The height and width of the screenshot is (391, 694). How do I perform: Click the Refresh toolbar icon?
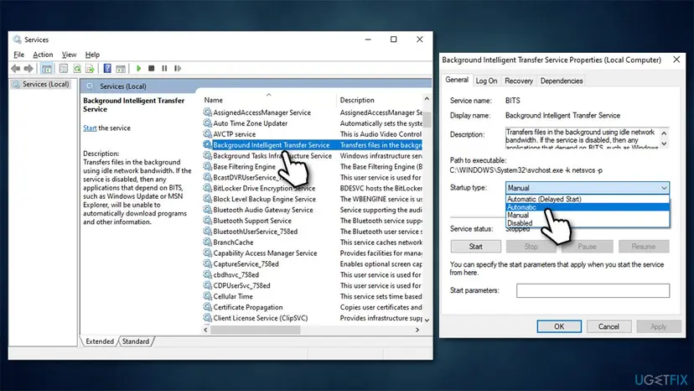point(77,68)
